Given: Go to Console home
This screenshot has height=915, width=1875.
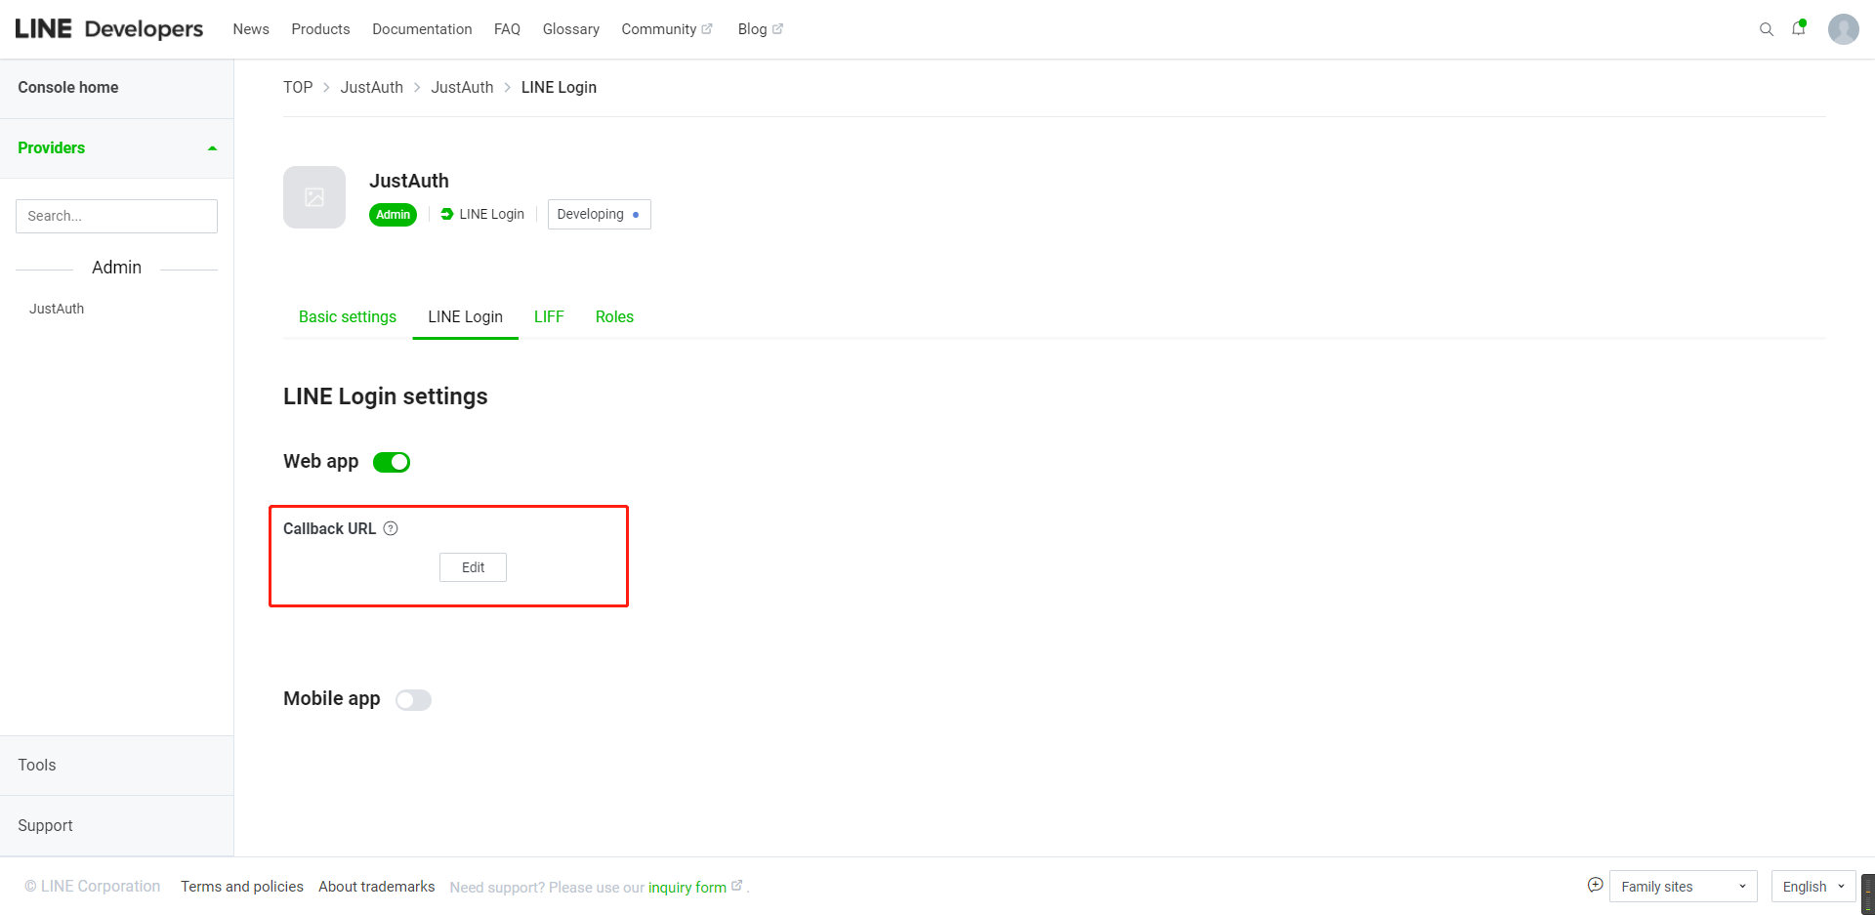Looking at the screenshot, I should coord(68,87).
